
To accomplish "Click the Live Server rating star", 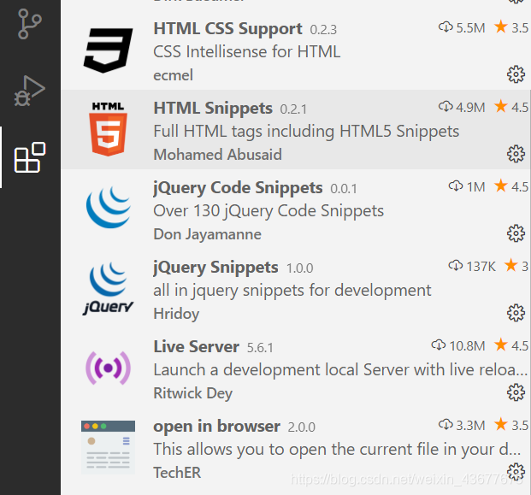I will pyautogui.click(x=501, y=345).
